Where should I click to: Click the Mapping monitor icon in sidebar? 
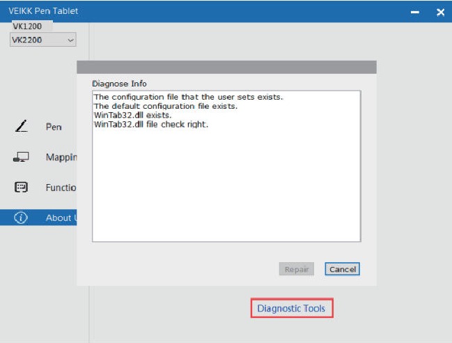tap(21, 158)
